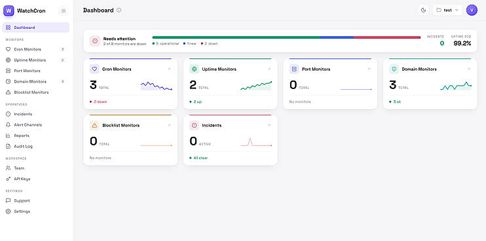Open Settings in sidebar
The image size is (486, 241).
35,212
